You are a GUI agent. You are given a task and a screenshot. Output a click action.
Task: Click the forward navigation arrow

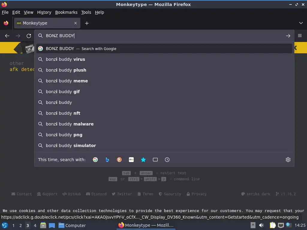[18, 36]
